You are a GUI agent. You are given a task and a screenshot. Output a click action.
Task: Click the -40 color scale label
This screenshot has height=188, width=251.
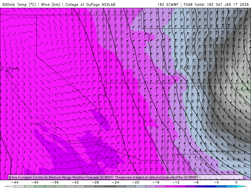coord(35,182)
